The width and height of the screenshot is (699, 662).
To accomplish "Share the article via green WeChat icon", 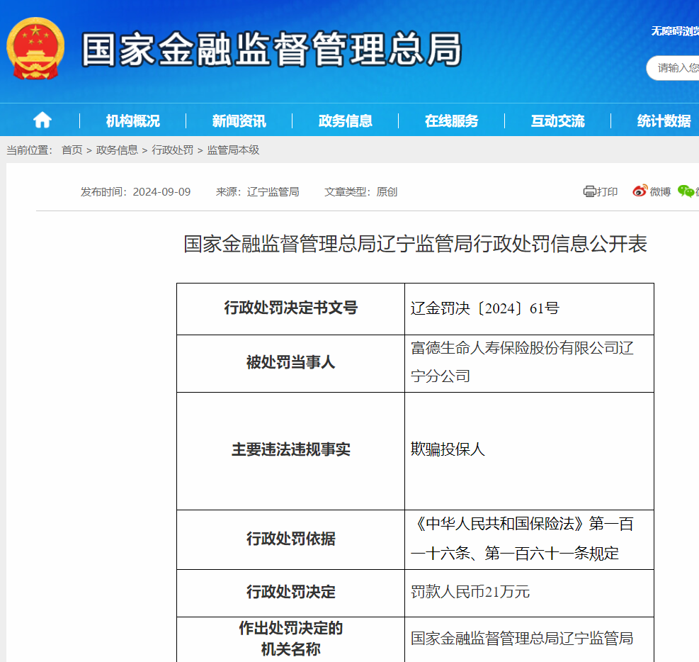I will (x=686, y=191).
